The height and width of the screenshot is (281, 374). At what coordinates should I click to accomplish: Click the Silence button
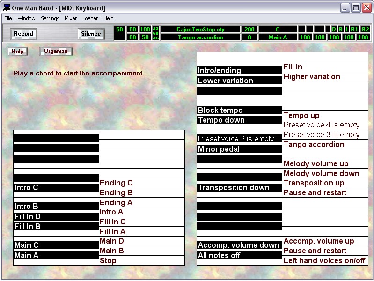[x=91, y=34]
